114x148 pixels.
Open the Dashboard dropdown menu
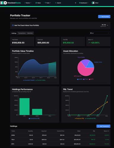tap(84, 3)
